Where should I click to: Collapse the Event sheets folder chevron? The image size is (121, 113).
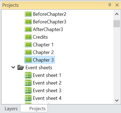coord(13,67)
